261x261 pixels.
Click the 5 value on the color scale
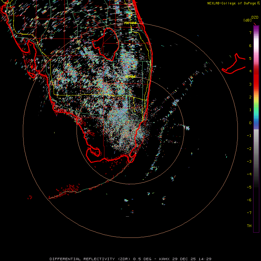click(x=250, y=58)
